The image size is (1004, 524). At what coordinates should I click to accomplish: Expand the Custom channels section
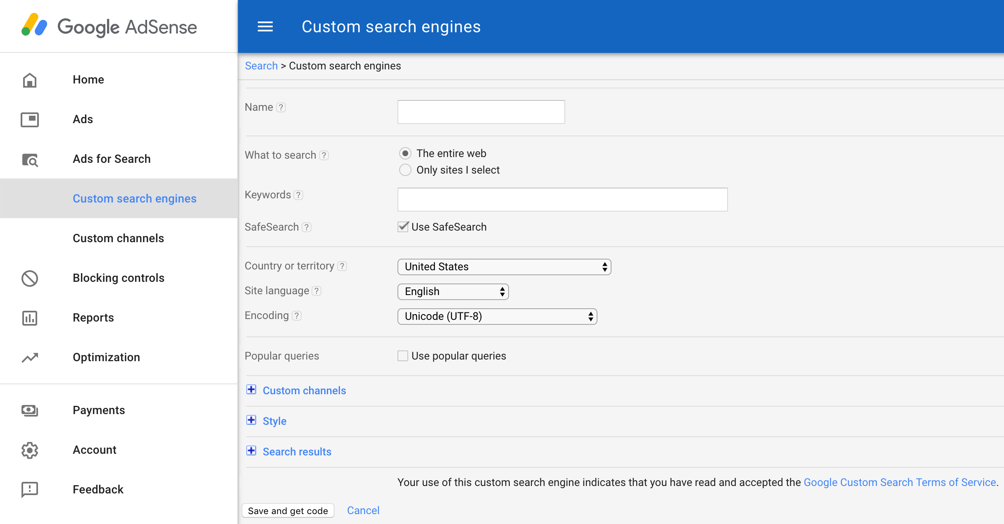[x=253, y=390]
